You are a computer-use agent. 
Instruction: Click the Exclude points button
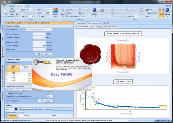tap(12, 90)
